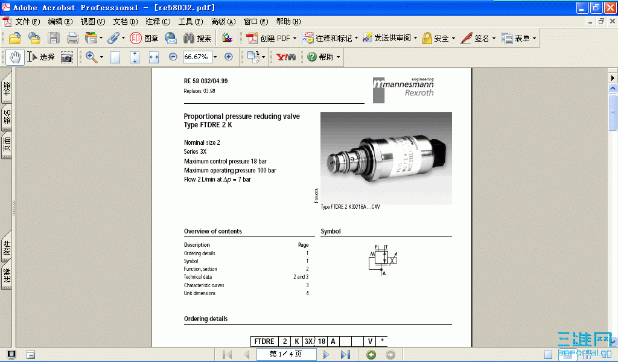Click the Save floppy disk icon
Screen dimensions: 618x362
pyautogui.click(x=54, y=38)
